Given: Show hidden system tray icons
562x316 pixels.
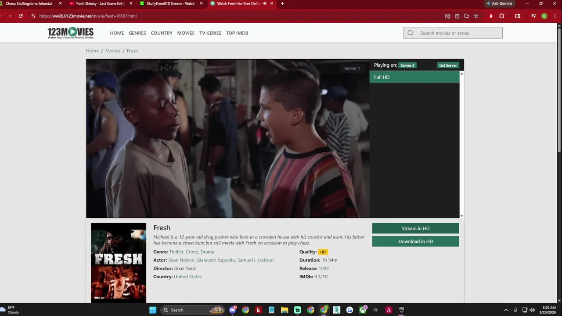Looking at the screenshot, I should pos(506,310).
